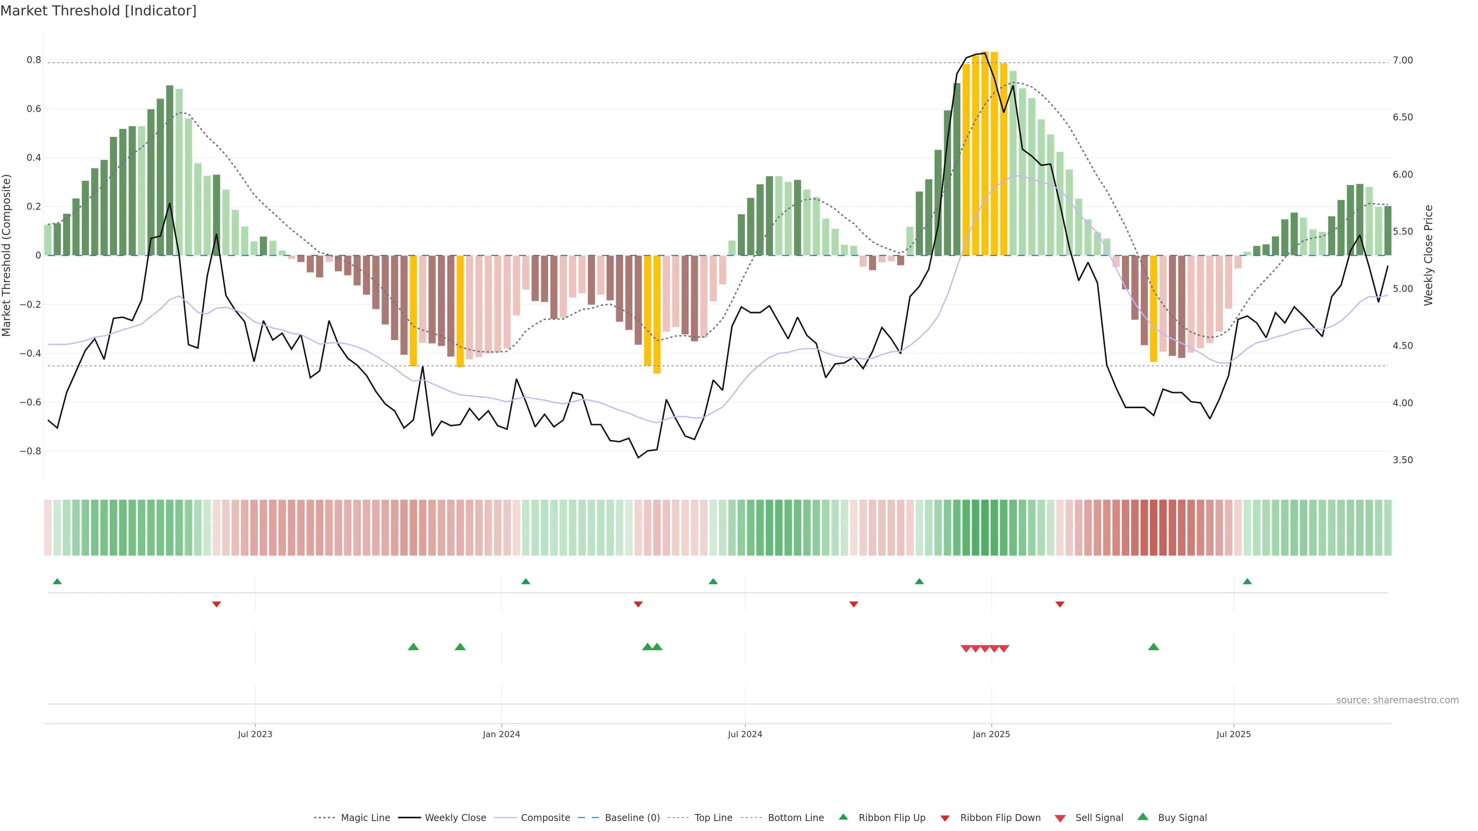Click the Market Threshold [Indicator] title
This screenshot has height=831, width=1478.
98,11
